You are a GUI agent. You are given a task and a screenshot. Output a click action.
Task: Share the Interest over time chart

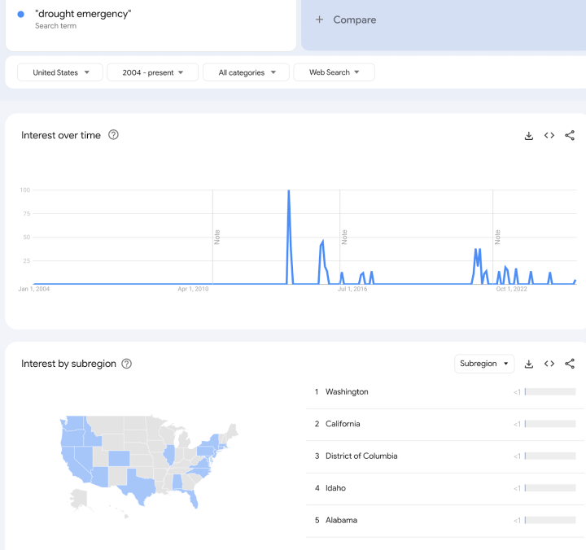tap(570, 136)
